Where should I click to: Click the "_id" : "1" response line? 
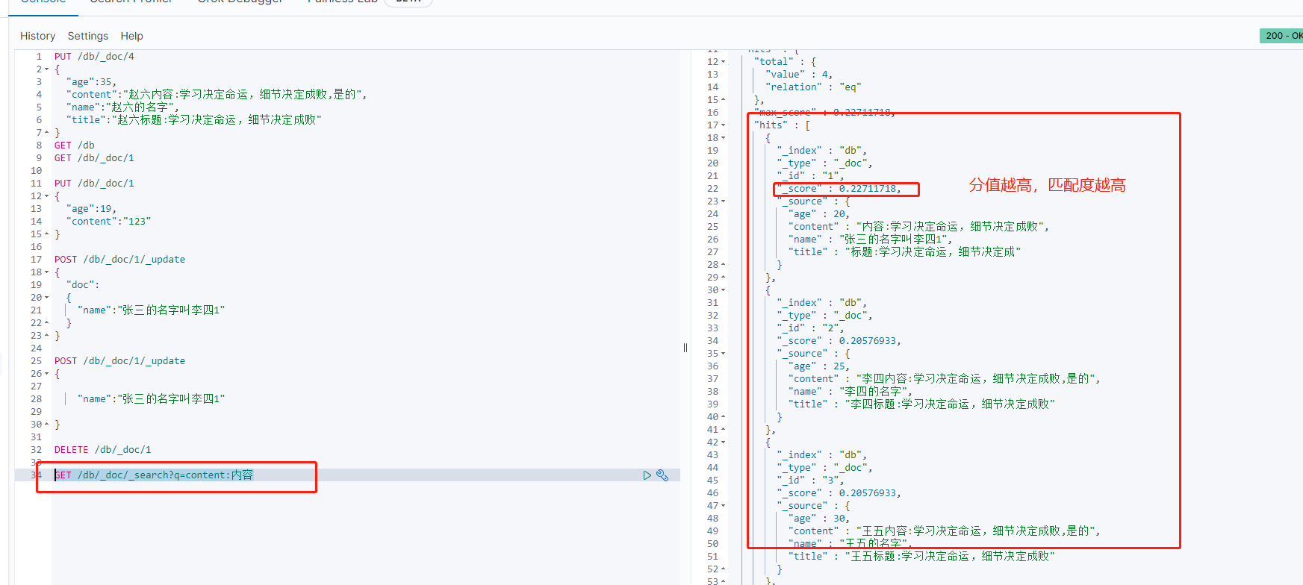[810, 176]
